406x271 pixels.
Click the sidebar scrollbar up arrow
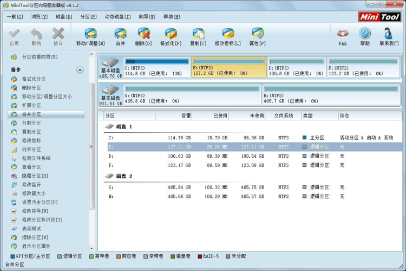coord(91,54)
